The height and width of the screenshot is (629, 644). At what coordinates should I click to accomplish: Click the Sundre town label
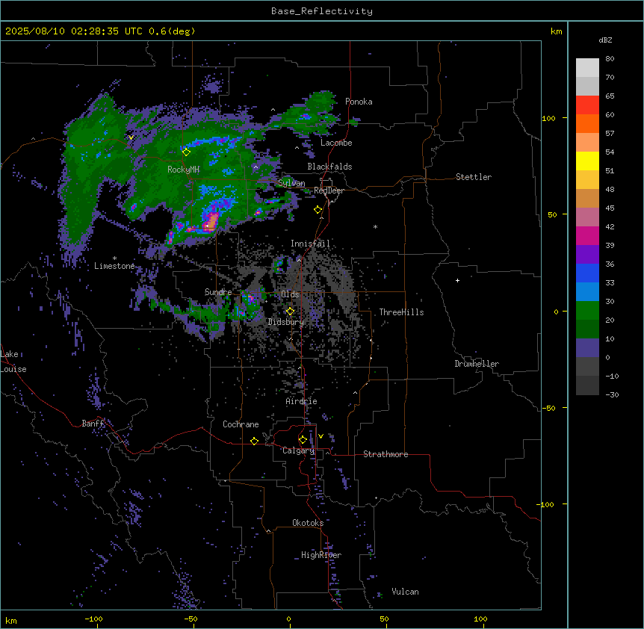tap(218, 292)
